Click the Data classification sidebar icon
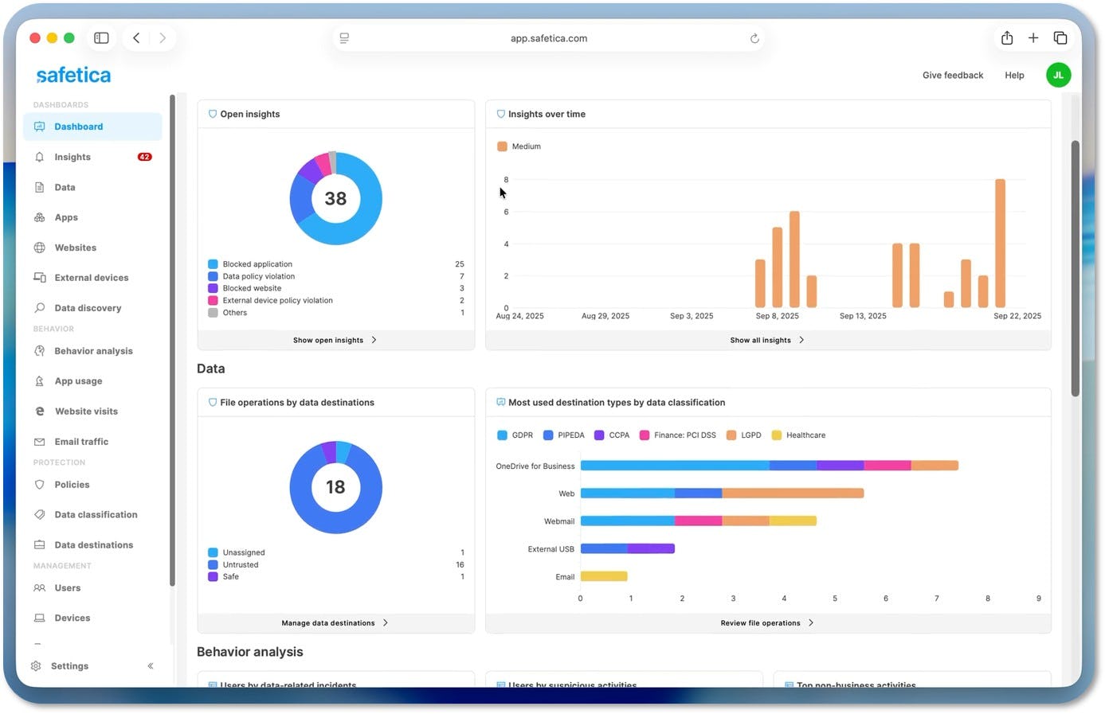 40,514
